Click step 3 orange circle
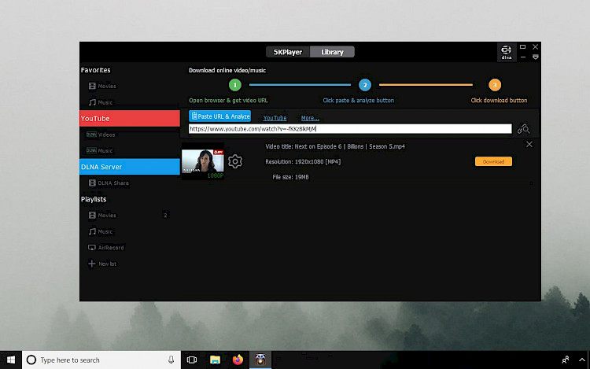This screenshot has height=369, width=590. (x=495, y=85)
